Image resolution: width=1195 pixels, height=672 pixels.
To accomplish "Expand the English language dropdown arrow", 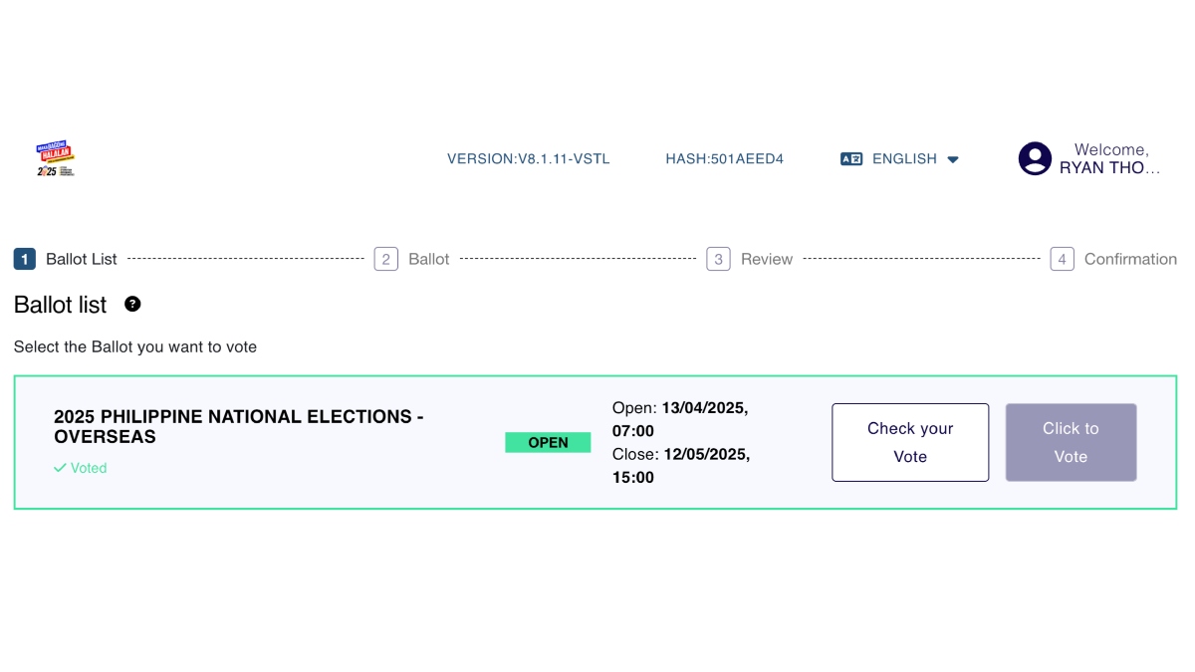I will coord(953,159).
